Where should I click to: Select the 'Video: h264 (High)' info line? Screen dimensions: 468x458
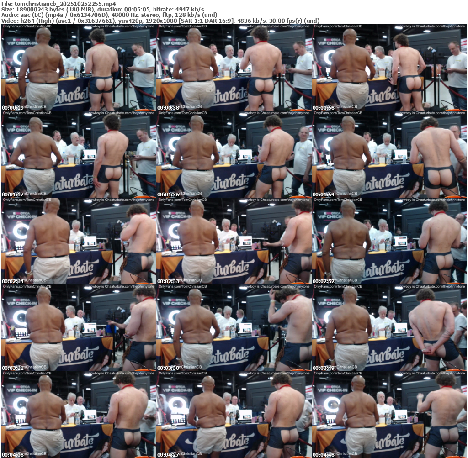160,21
